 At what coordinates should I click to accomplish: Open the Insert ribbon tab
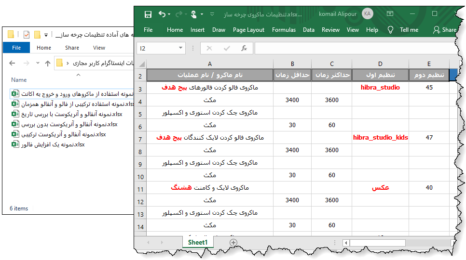point(197,30)
